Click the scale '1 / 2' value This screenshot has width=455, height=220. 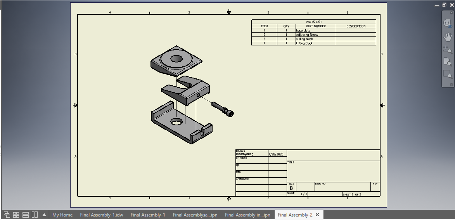click(x=303, y=194)
